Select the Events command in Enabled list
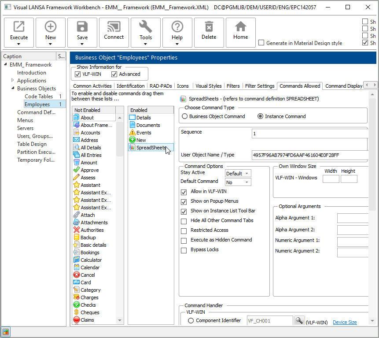This screenshot has width=379, height=338. (x=144, y=133)
